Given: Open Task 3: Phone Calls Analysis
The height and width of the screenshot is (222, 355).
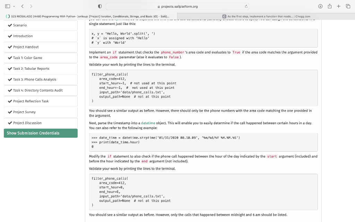Looking at the screenshot, I should [41, 79].
